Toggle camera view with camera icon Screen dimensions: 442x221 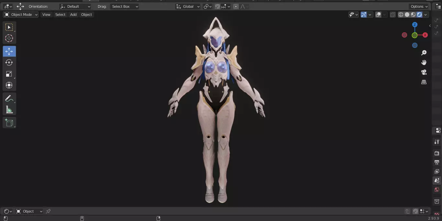424,72
